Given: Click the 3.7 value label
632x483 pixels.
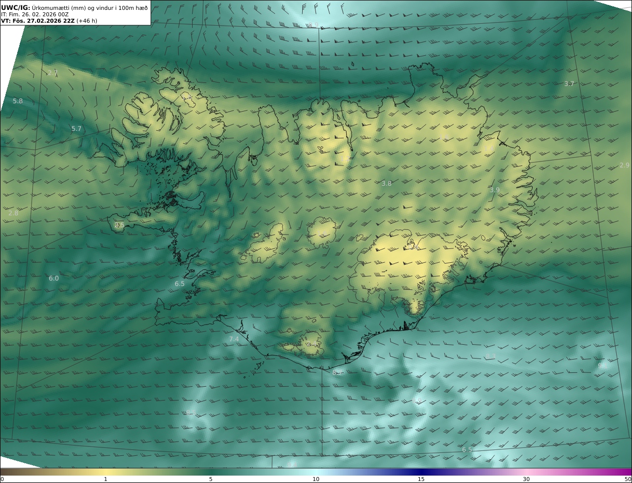Looking at the screenshot, I should [x=569, y=84].
